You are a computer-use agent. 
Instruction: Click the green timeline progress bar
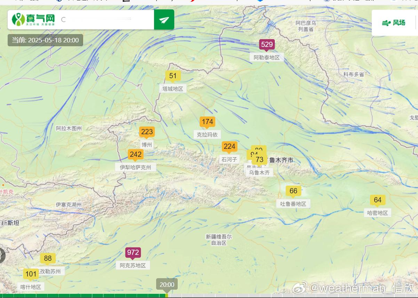point(83,296)
